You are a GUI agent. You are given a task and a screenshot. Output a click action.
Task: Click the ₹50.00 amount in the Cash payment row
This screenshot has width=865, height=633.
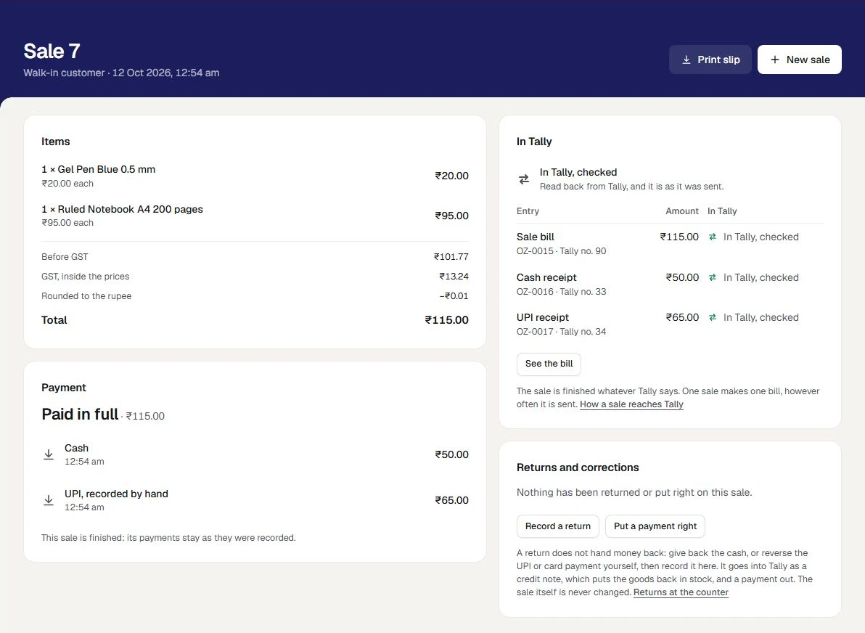coord(451,454)
